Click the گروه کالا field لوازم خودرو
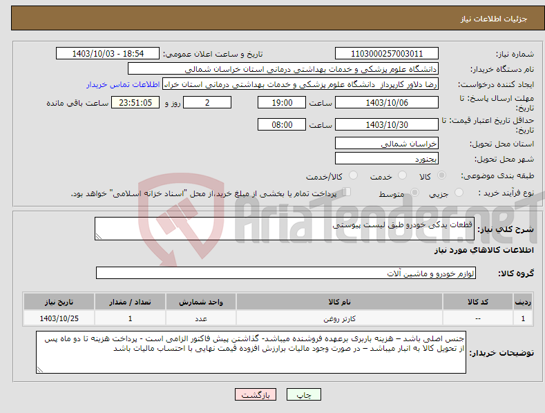This screenshot has height=413, width=545. click(x=286, y=273)
